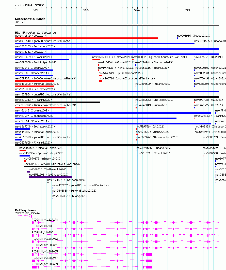Select nsv4093540 gnomAD structural variant label
This screenshot has height=270, width=226.
[43, 41]
